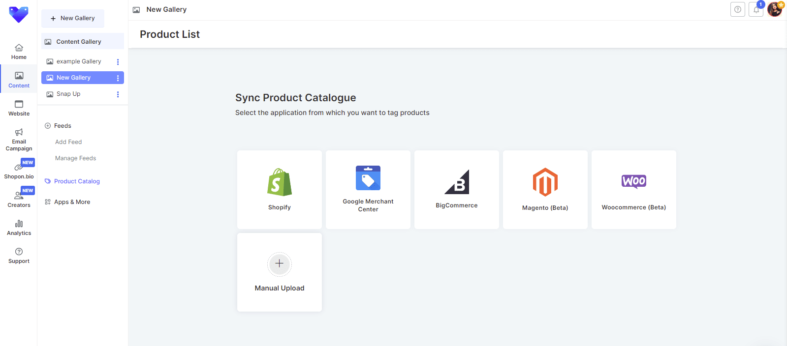787x346 pixels.
Task: Open options menu for New Gallery
Action: pos(118,78)
